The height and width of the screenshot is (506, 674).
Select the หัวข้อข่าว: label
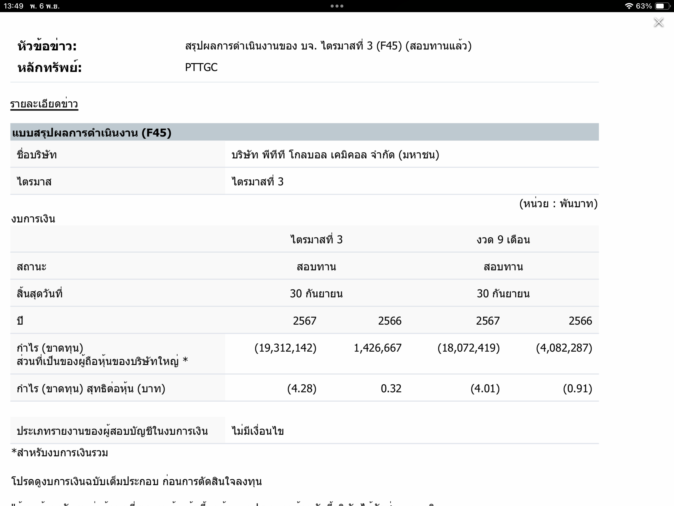(x=47, y=46)
